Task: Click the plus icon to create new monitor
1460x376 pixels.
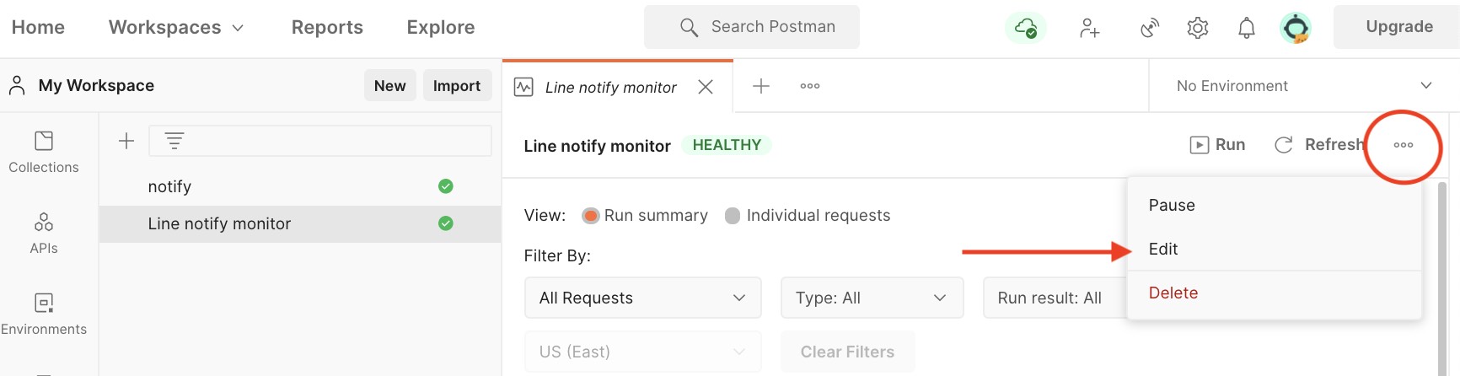Action: [x=126, y=141]
